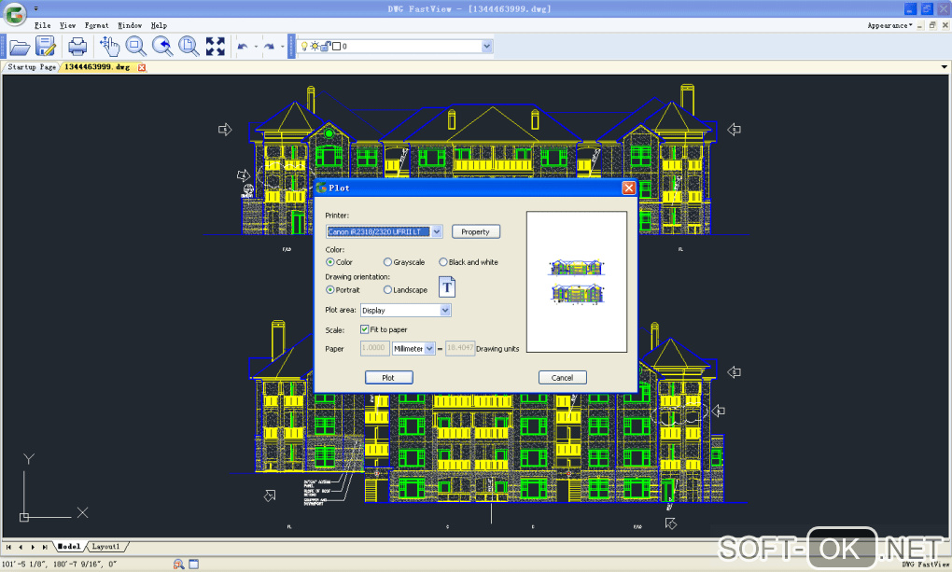The height and width of the screenshot is (572, 952).
Task: Click the Zoom Previous magnifier icon
Action: pos(162,46)
